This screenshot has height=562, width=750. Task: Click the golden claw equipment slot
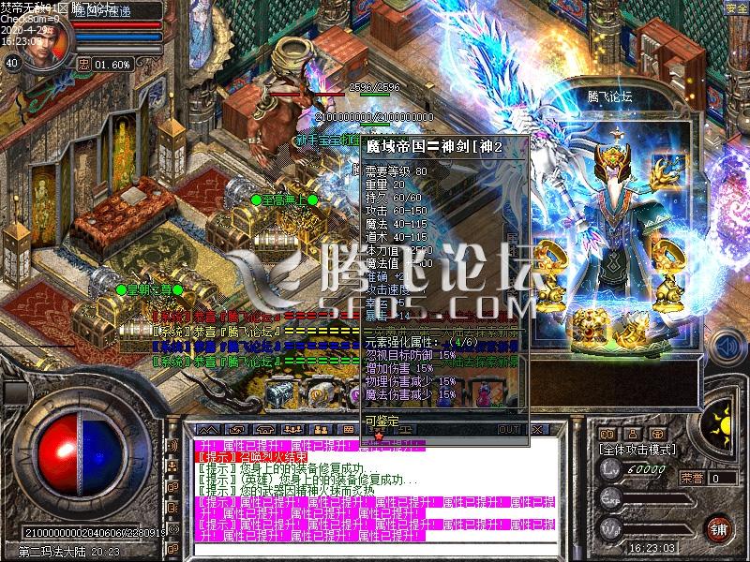pos(670,171)
